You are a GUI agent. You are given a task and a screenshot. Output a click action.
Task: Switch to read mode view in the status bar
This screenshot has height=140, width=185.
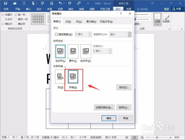tap(127, 137)
